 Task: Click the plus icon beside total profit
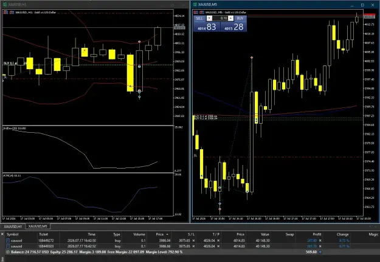(x=320, y=252)
